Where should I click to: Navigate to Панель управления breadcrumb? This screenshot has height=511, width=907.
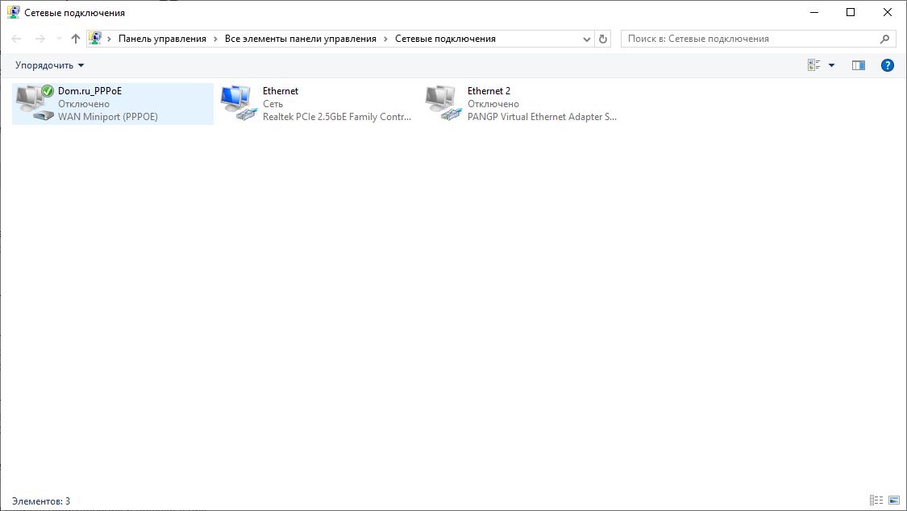pyautogui.click(x=162, y=39)
